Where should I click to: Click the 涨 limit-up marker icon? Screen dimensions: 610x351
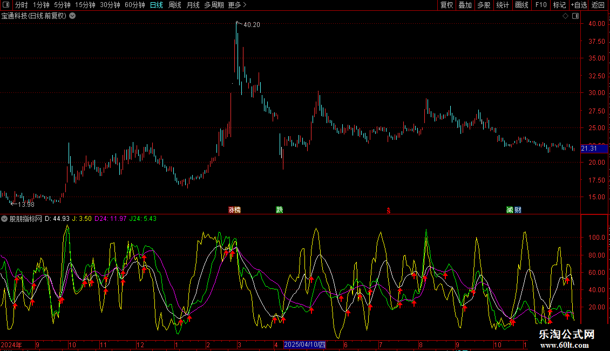coord(232,210)
